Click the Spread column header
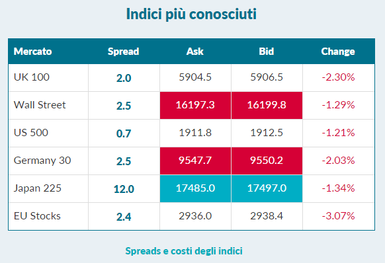Viewport: 385px width, 263px height. click(x=124, y=52)
